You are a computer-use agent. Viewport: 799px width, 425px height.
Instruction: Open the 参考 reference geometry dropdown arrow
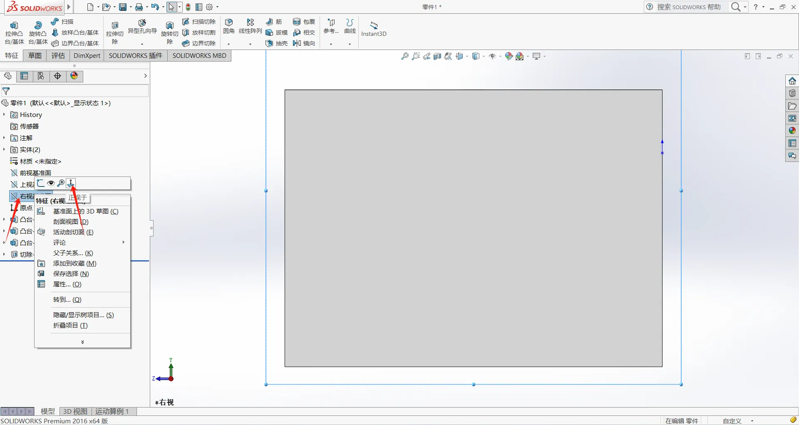coord(331,44)
